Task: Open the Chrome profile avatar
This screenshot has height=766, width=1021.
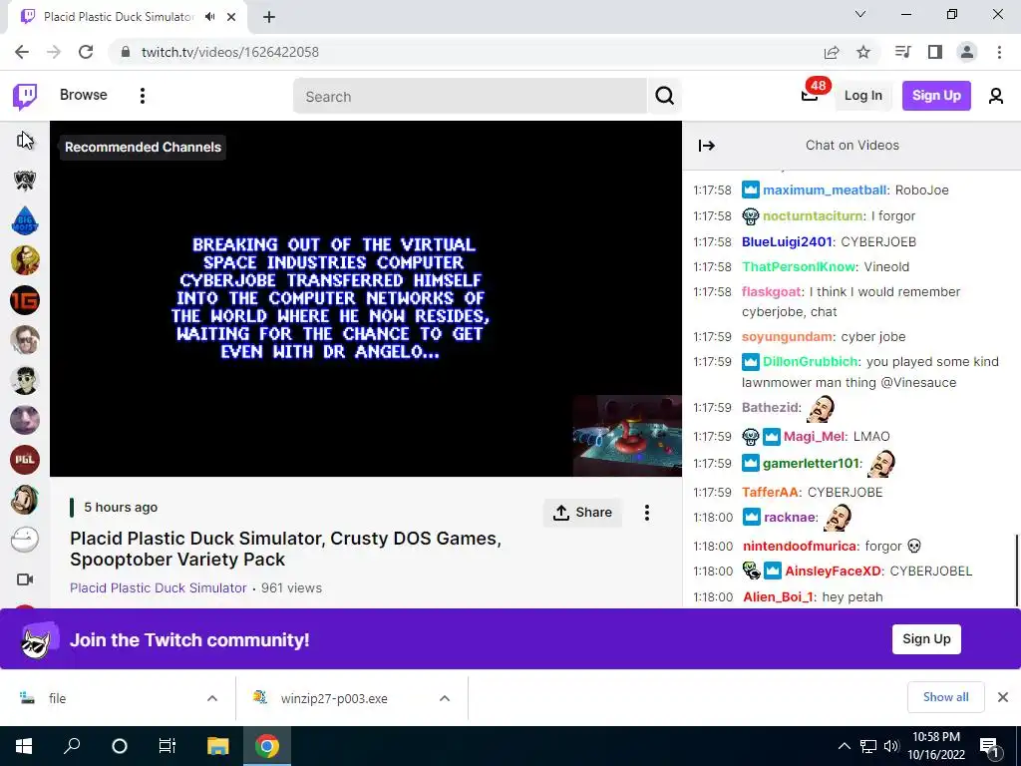Action: pos(967,52)
